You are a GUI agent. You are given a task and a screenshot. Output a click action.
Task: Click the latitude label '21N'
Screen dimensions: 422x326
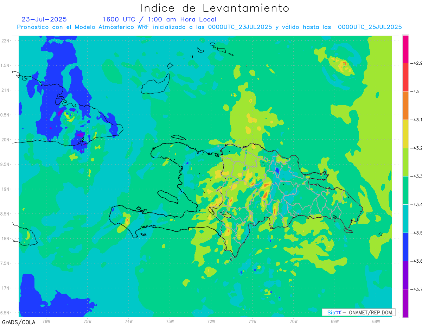[x=5, y=90]
